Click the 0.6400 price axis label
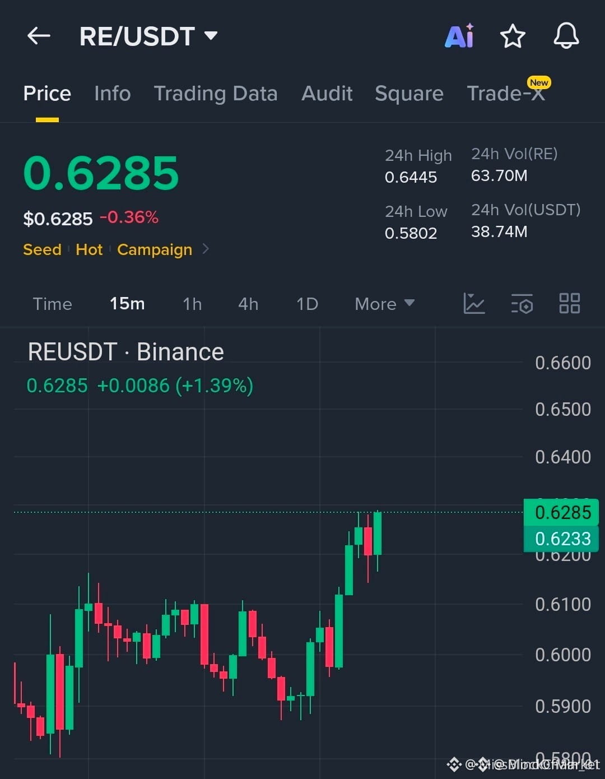The image size is (605, 779). 563,457
